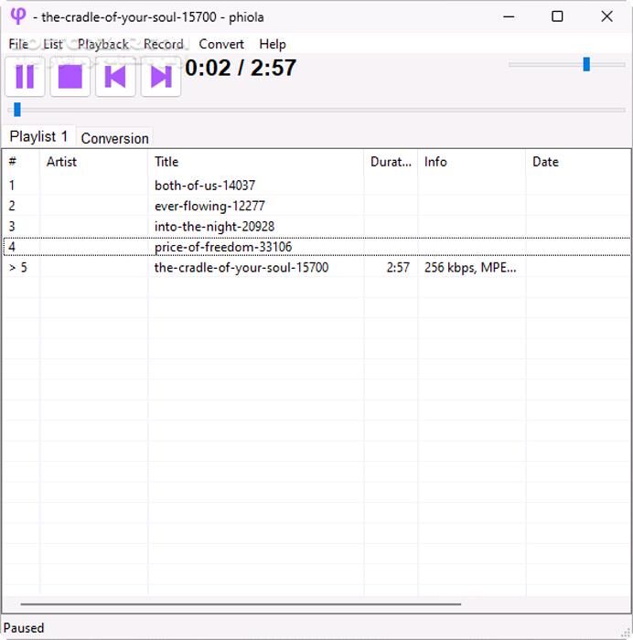This screenshot has width=633, height=640.
Task: Open the Convert menu
Action: tap(221, 44)
